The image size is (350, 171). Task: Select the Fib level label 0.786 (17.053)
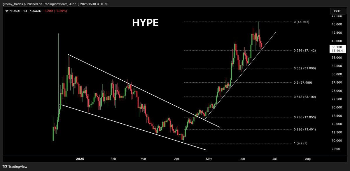304,117
